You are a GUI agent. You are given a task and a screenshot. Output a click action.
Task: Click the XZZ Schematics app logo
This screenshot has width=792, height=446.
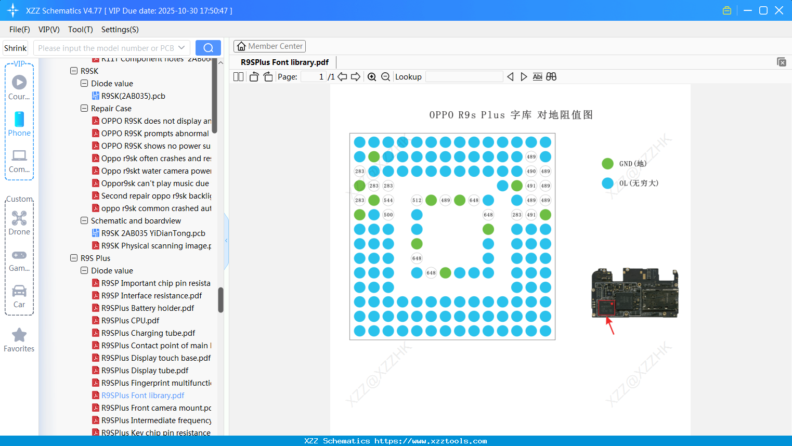pyautogui.click(x=13, y=10)
